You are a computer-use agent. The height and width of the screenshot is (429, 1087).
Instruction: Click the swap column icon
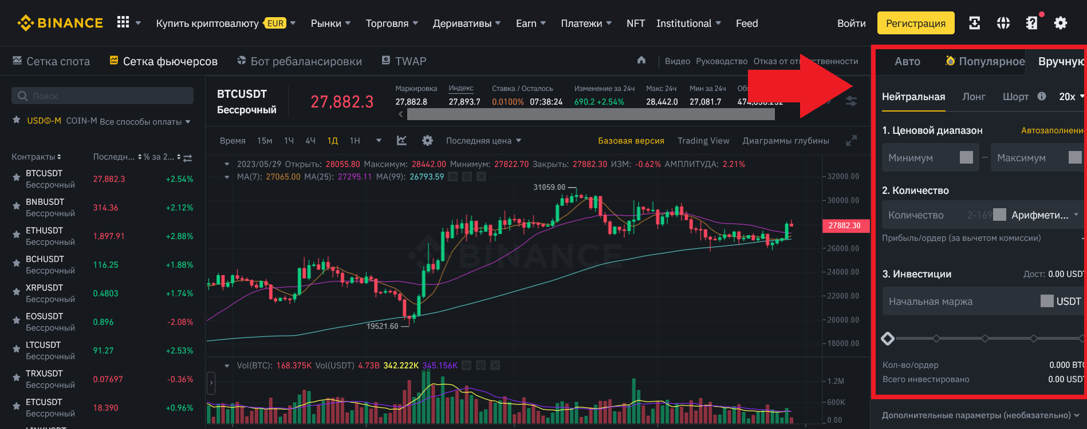click(187, 157)
